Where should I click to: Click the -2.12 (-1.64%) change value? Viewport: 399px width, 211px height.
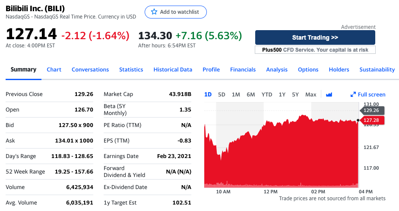(95, 35)
